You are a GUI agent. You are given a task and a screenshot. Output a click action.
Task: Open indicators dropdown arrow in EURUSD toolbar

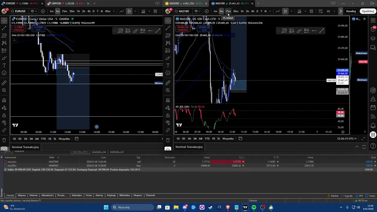(x=149, y=11)
